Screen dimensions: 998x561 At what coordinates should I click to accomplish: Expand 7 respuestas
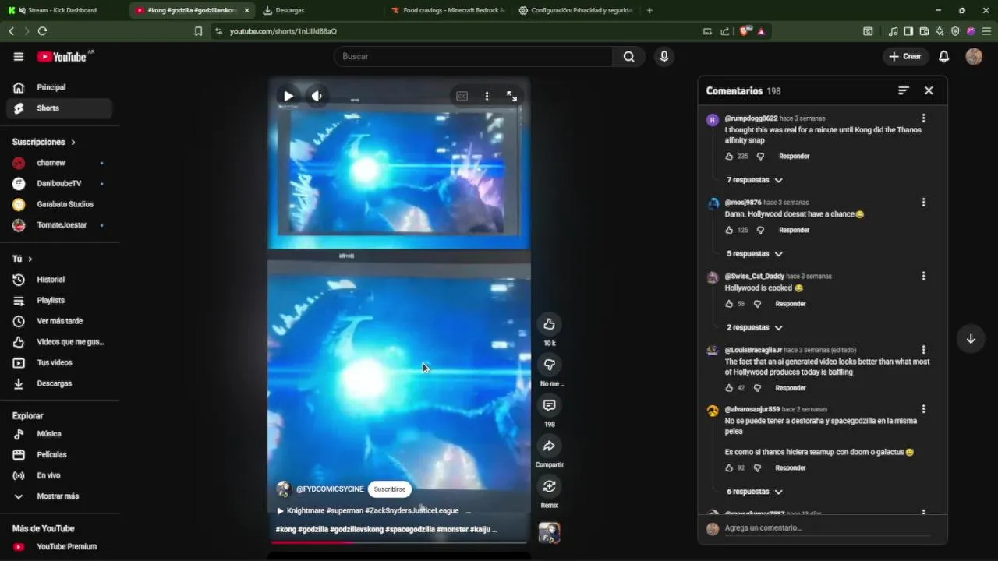754,180
